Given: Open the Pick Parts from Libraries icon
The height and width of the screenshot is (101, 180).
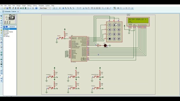Looking at the screenshot, I should [x=103, y=8].
